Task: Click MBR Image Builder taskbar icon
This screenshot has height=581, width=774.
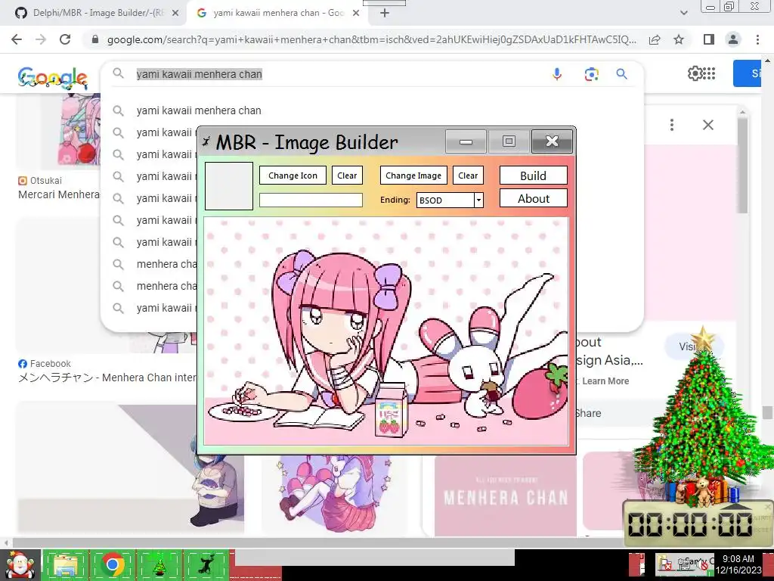Action: pos(206,564)
